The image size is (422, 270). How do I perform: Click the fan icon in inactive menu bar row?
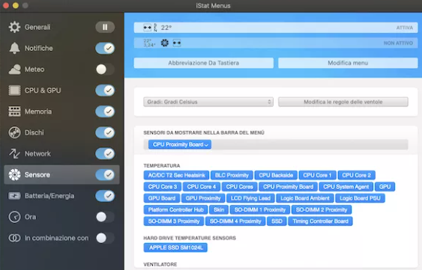[165, 43]
